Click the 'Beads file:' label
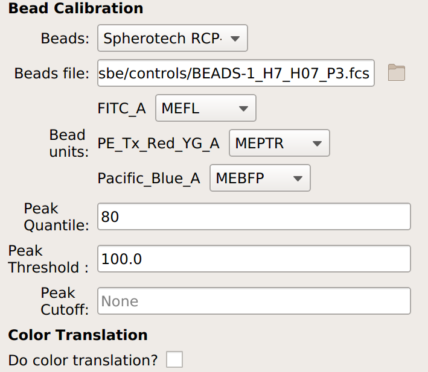The width and height of the screenshot is (428, 372). (52, 74)
